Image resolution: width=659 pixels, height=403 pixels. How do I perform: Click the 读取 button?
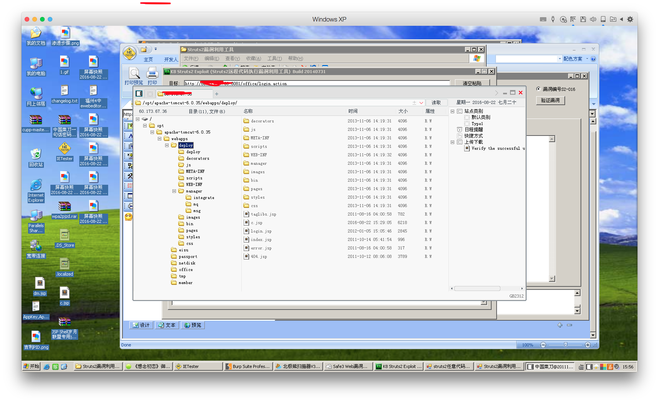(x=436, y=103)
